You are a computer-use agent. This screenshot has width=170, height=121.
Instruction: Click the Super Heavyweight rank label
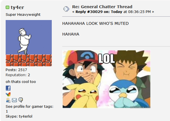tap(23, 14)
